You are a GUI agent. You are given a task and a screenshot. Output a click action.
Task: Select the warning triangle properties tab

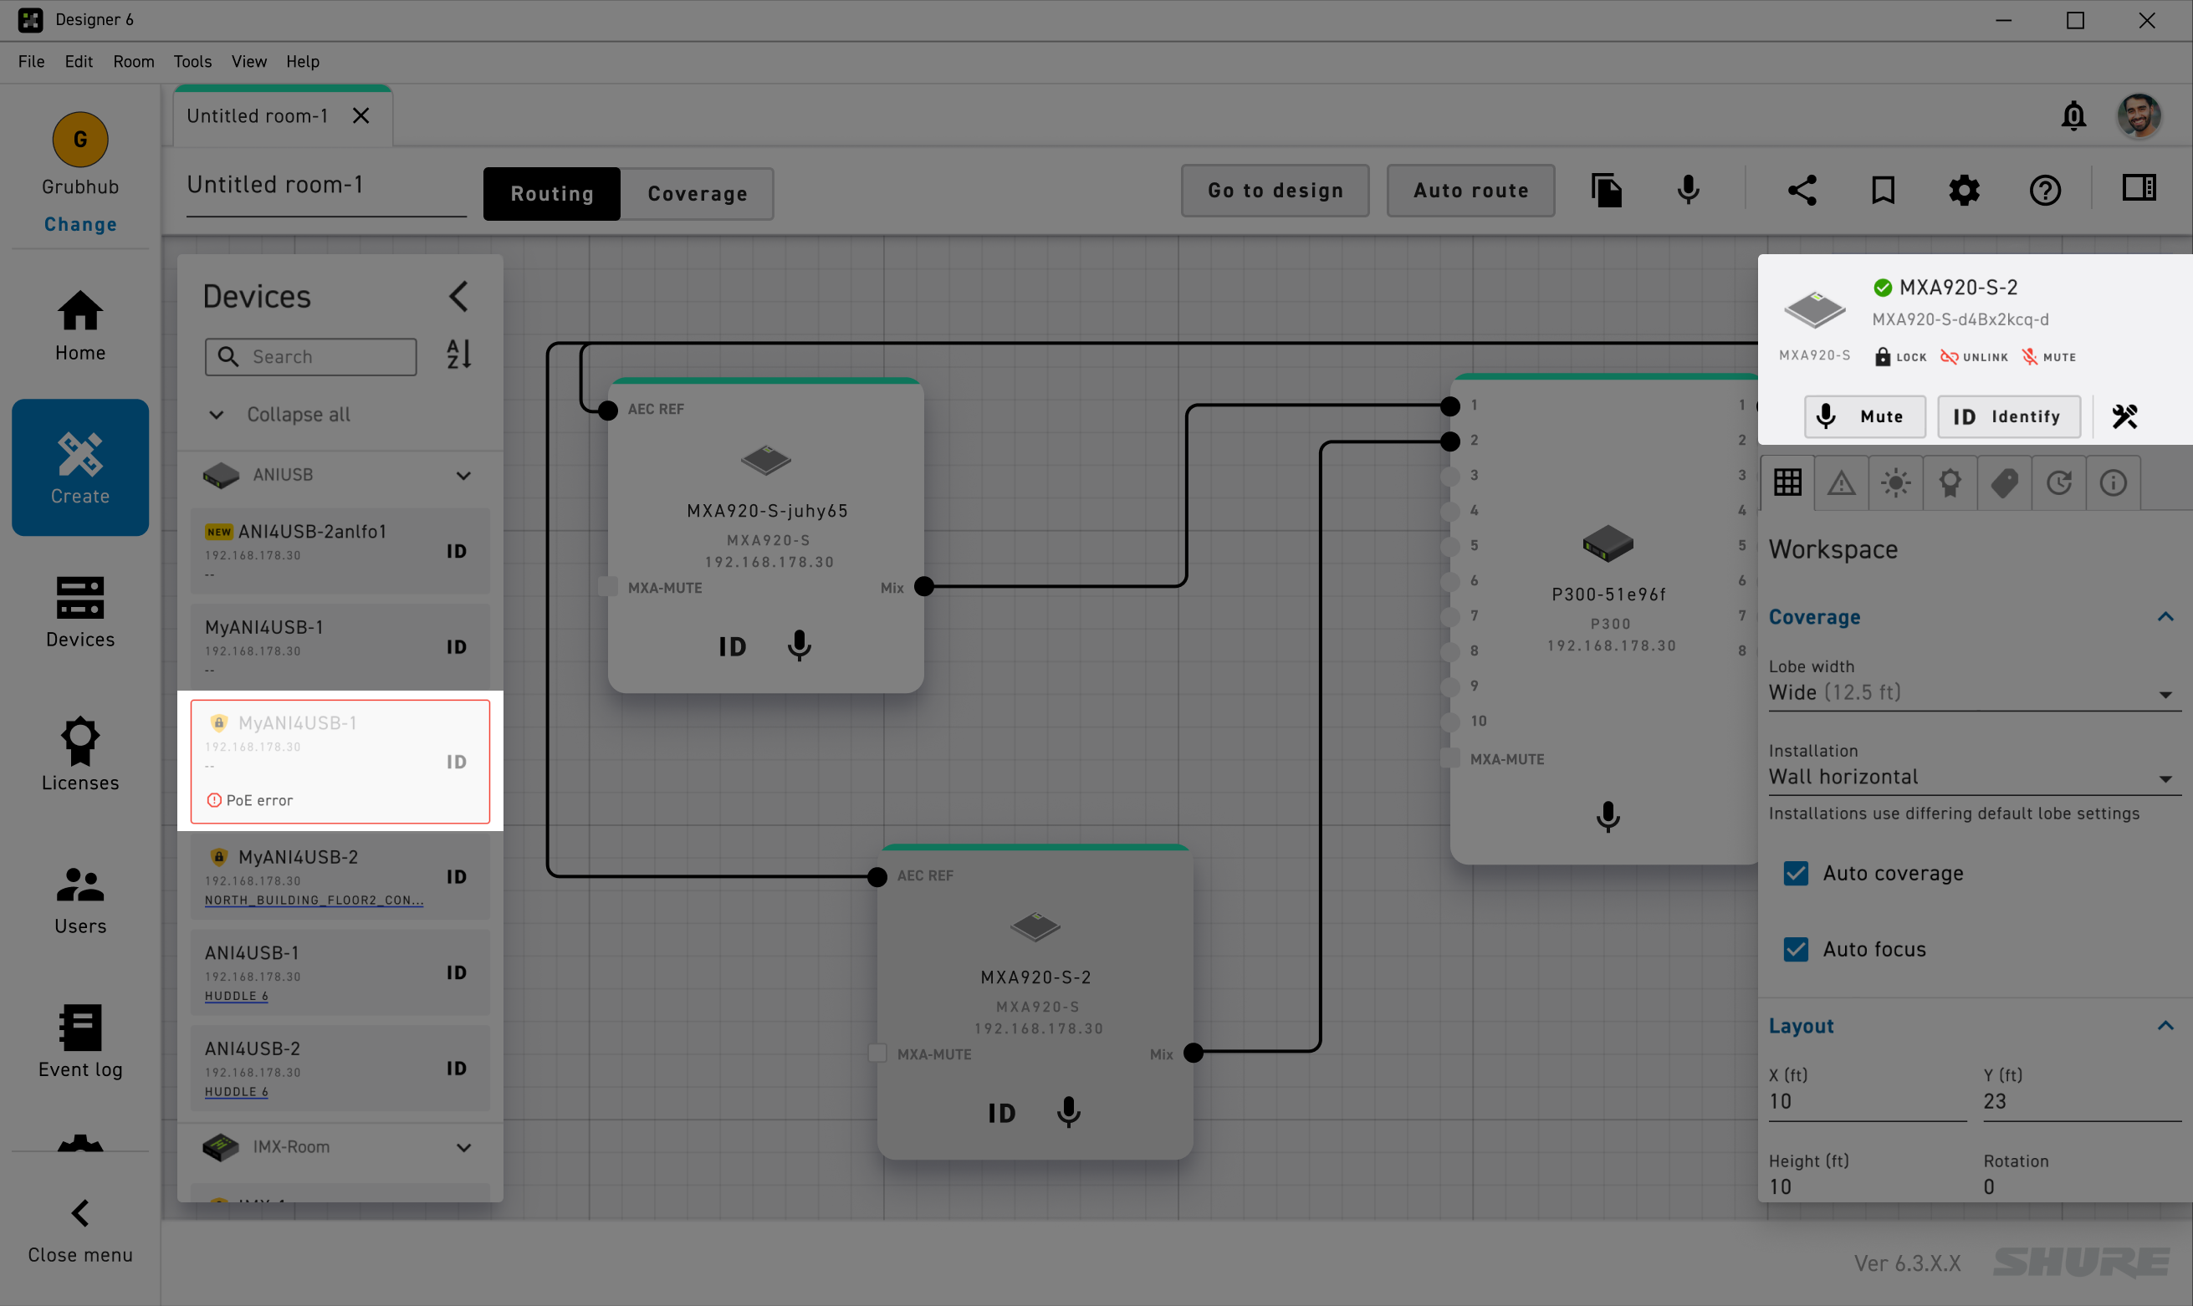point(1842,482)
